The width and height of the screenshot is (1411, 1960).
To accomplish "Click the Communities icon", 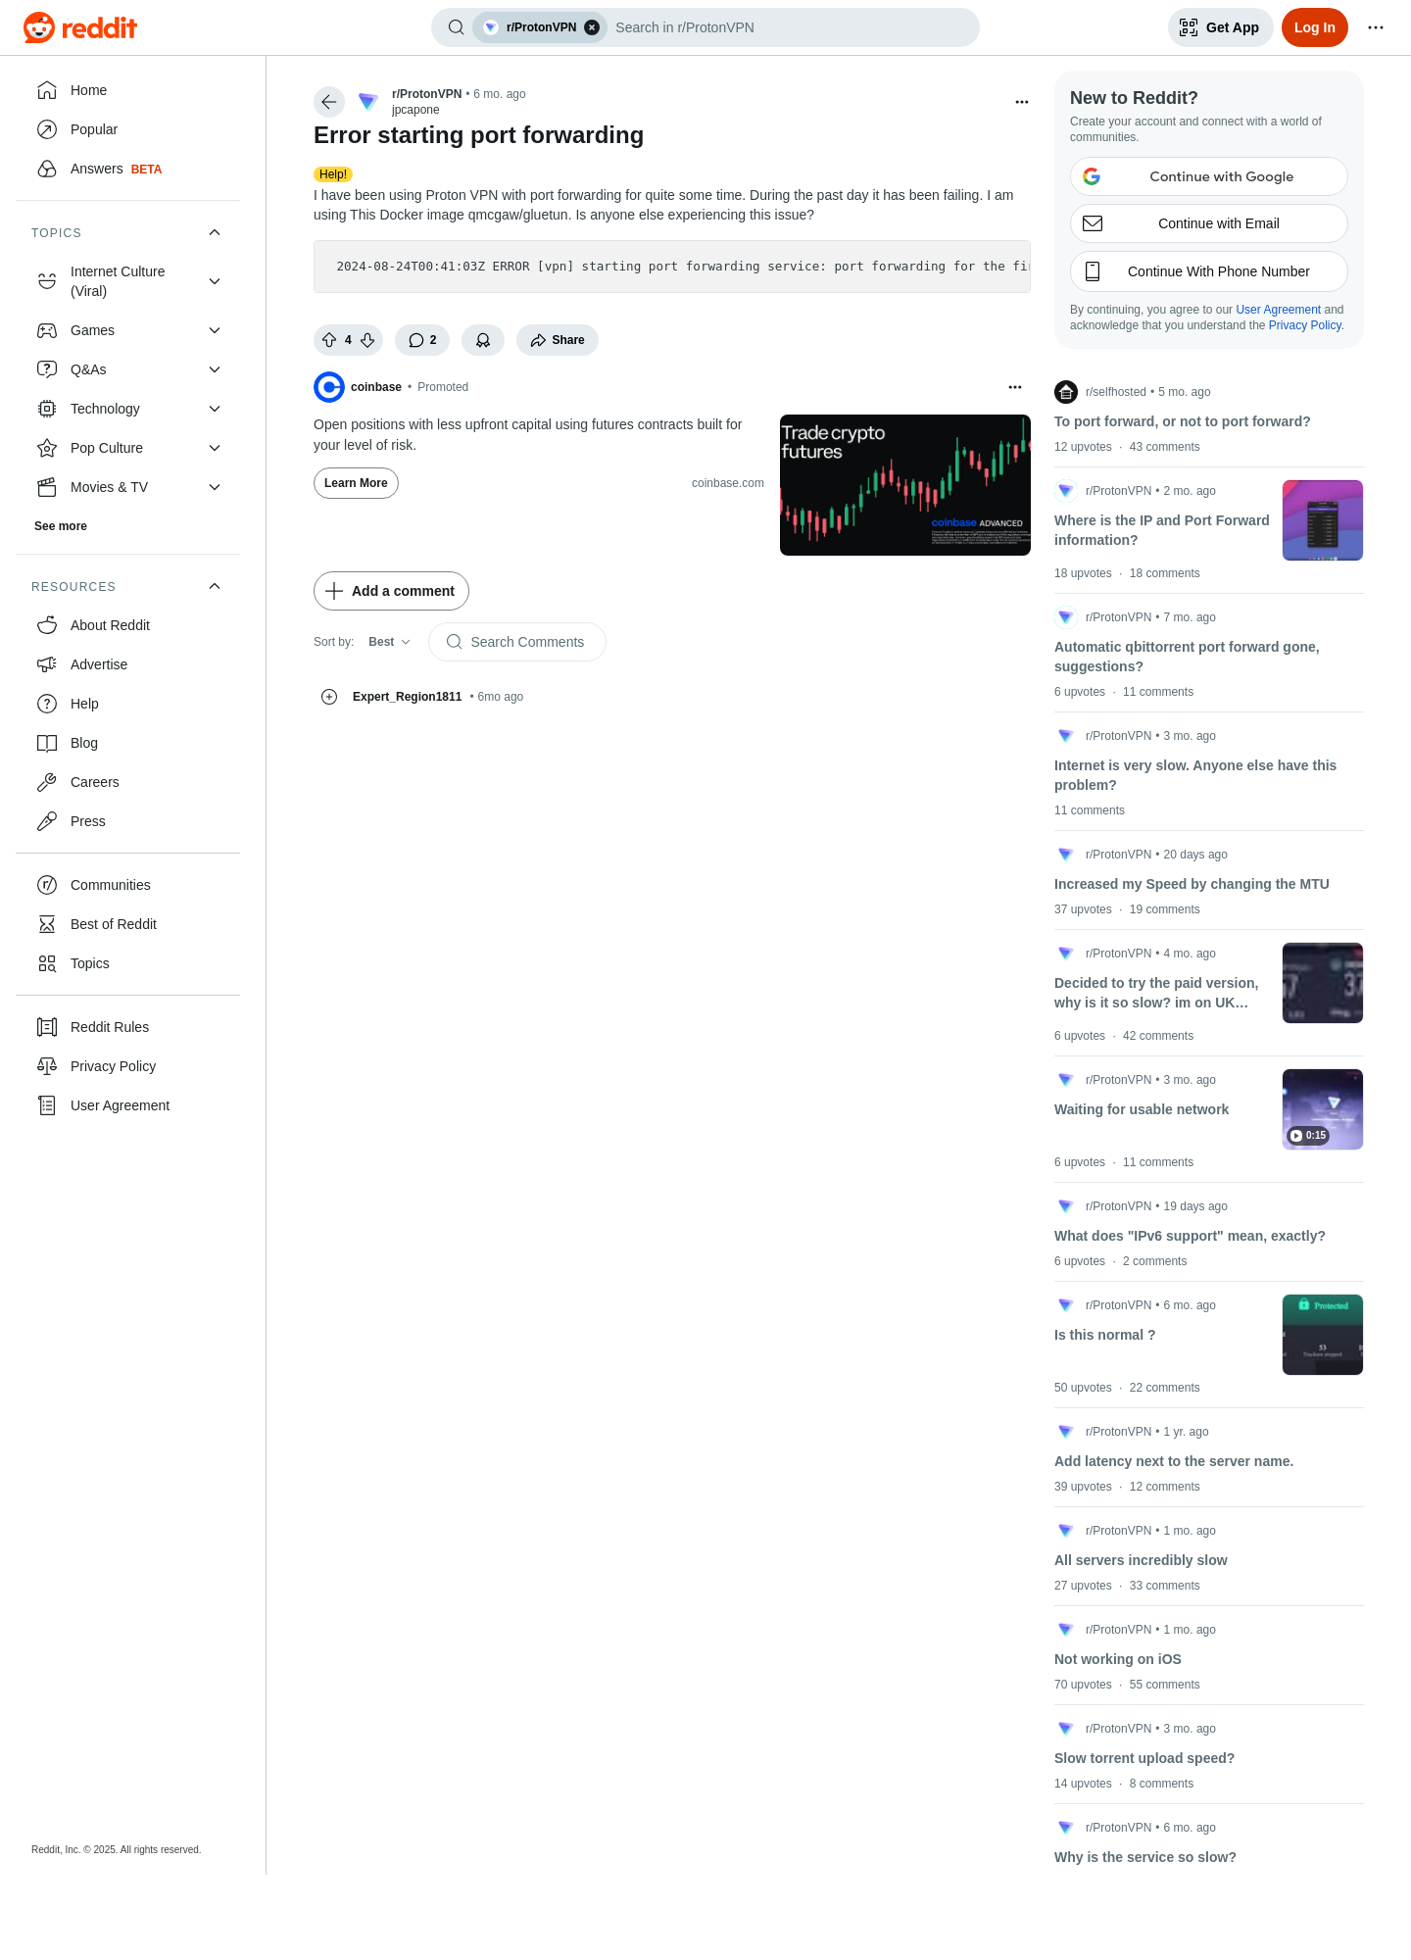I will click(x=47, y=885).
